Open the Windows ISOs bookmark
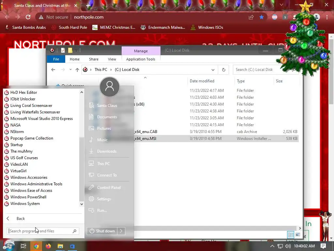 pyautogui.click(x=207, y=27)
